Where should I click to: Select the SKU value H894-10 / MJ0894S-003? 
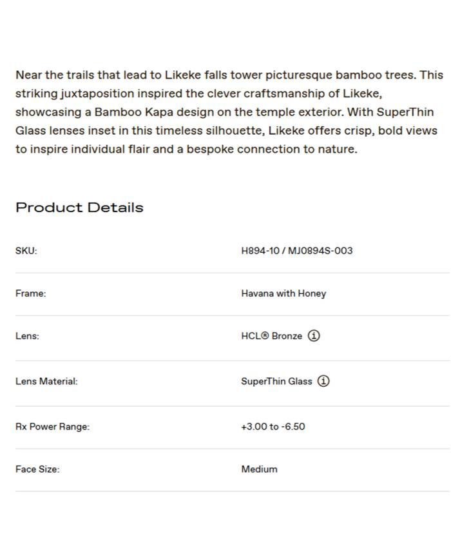click(x=297, y=251)
